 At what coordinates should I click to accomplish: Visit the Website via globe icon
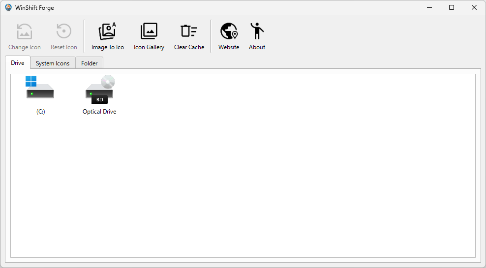(229, 36)
